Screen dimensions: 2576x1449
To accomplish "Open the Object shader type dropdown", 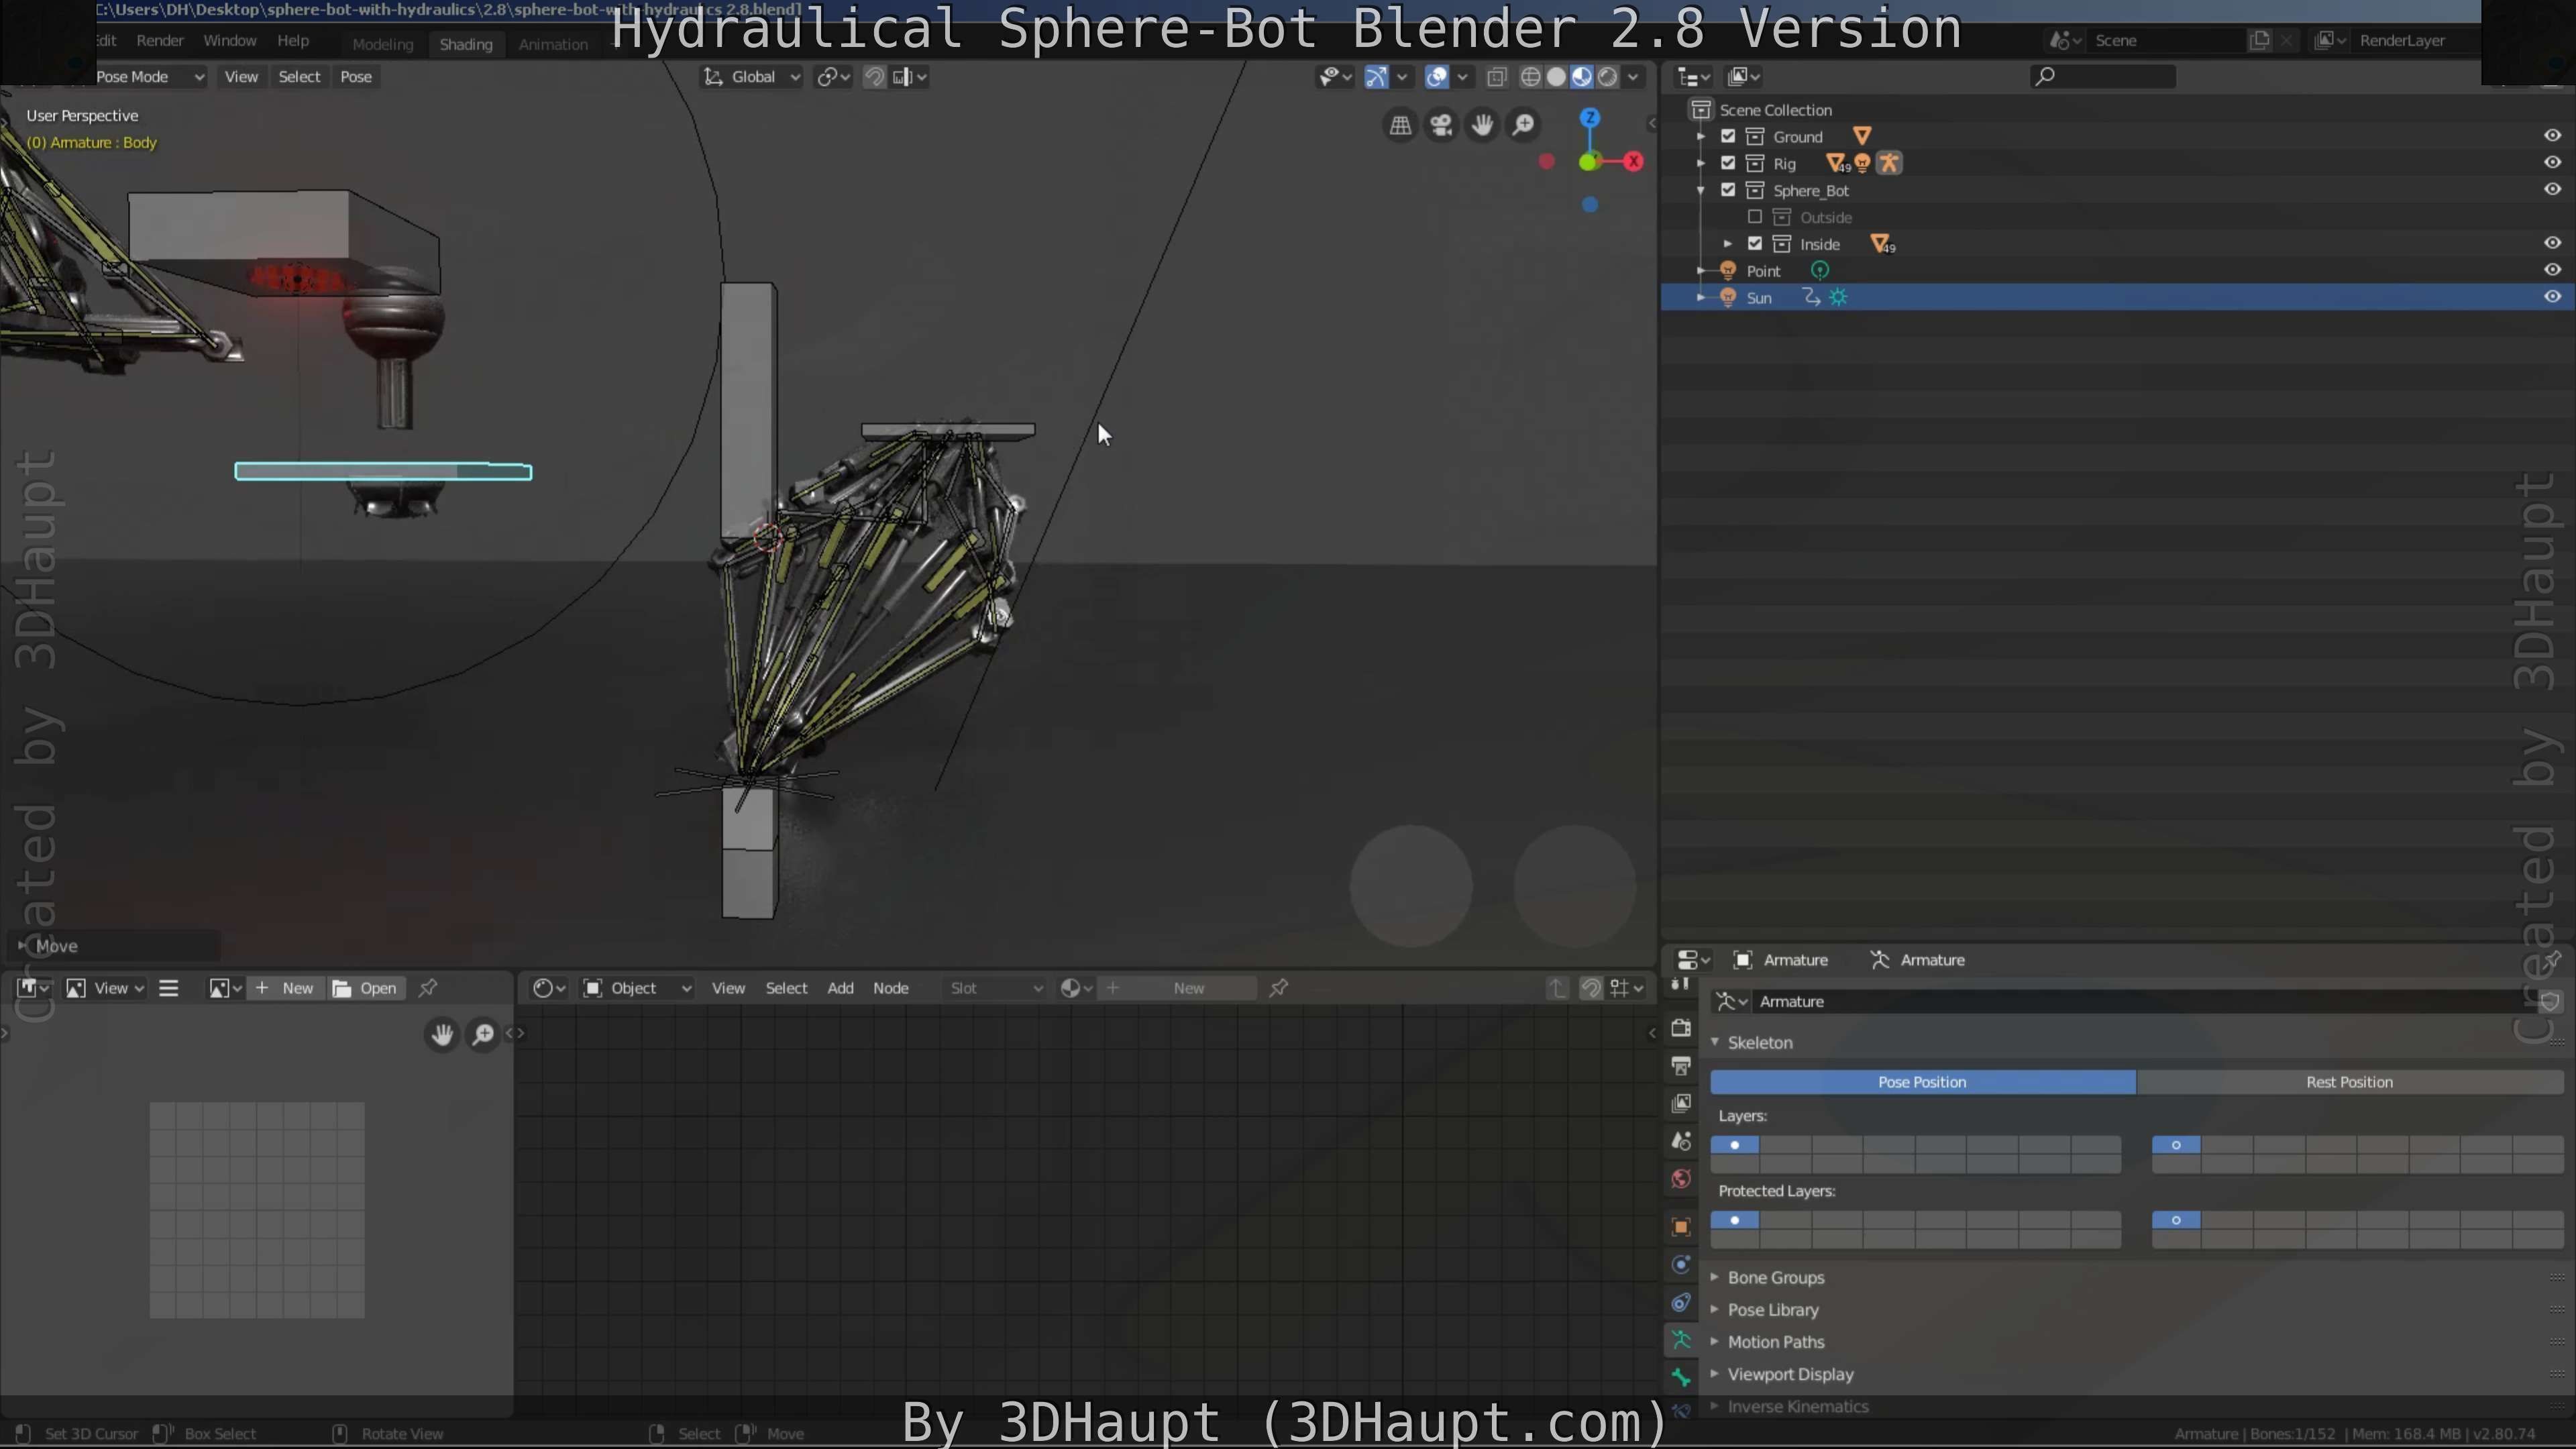I will click(637, 988).
